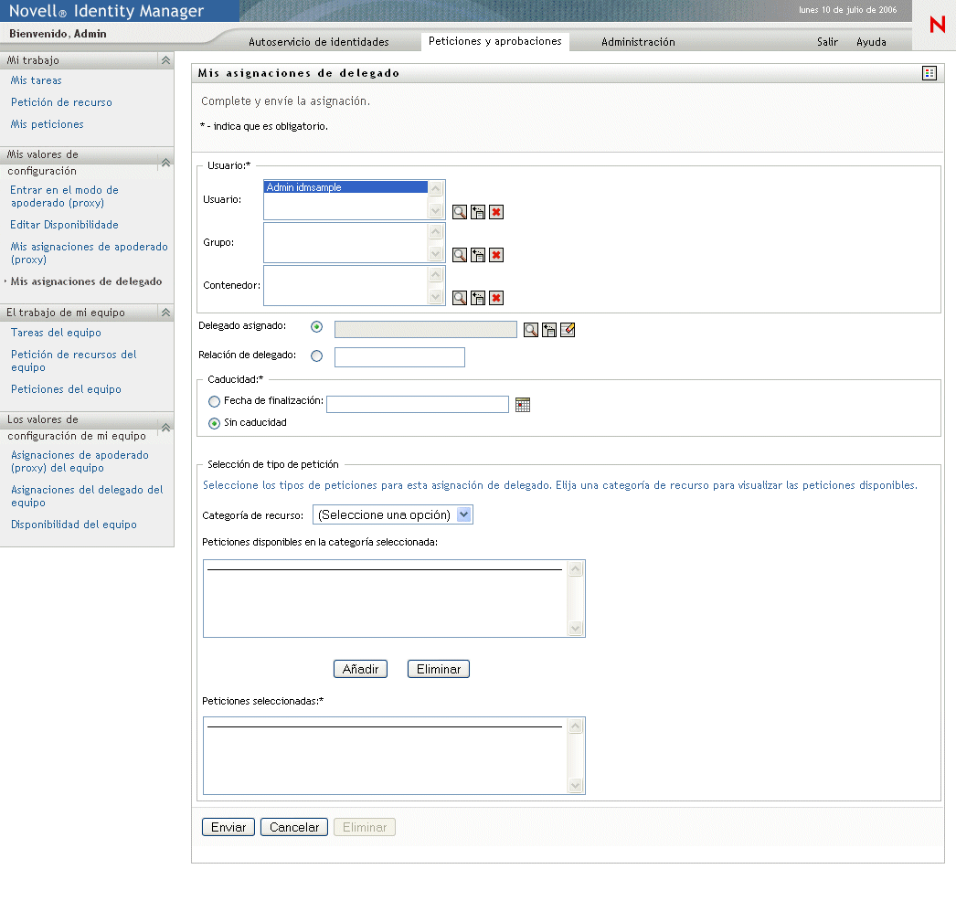Click Salir to log out
Screen dimensions: 956x901
click(x=827, y=42)
